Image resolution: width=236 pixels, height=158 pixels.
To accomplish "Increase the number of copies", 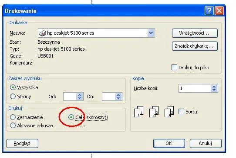I will tap(214, 87).
